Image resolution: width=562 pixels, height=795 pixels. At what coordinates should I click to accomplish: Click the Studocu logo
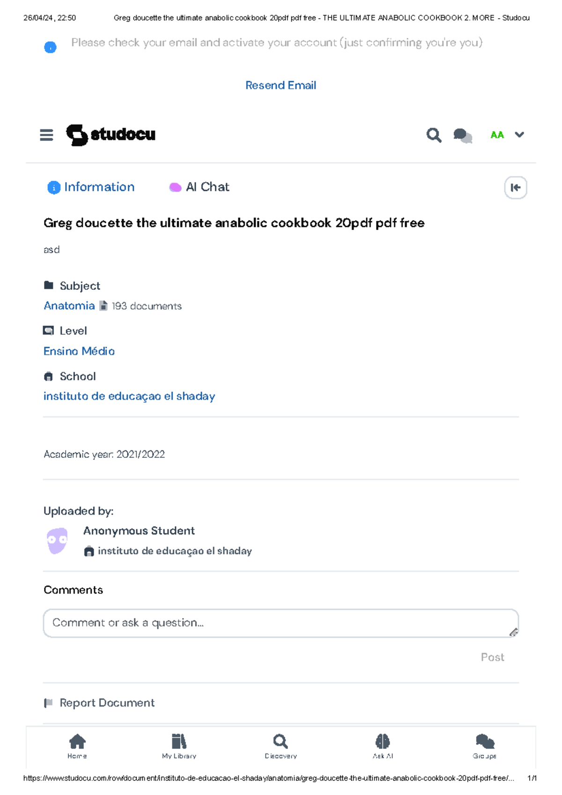click(111, 135)
